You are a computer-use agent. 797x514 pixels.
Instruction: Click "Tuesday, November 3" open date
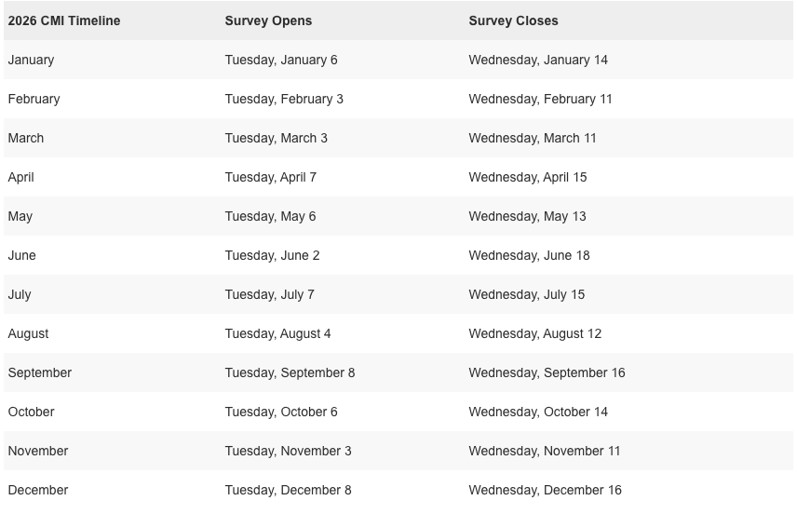(x=288, y=451)
